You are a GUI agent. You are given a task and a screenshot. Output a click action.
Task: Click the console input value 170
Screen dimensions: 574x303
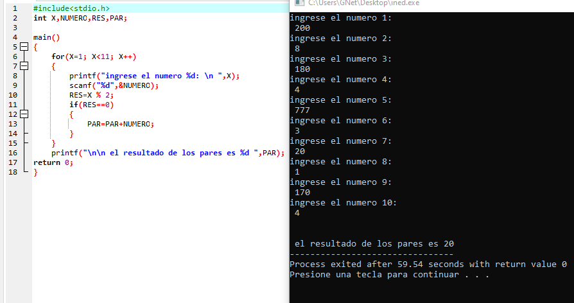pyautogui.click(x=302, y=193)
